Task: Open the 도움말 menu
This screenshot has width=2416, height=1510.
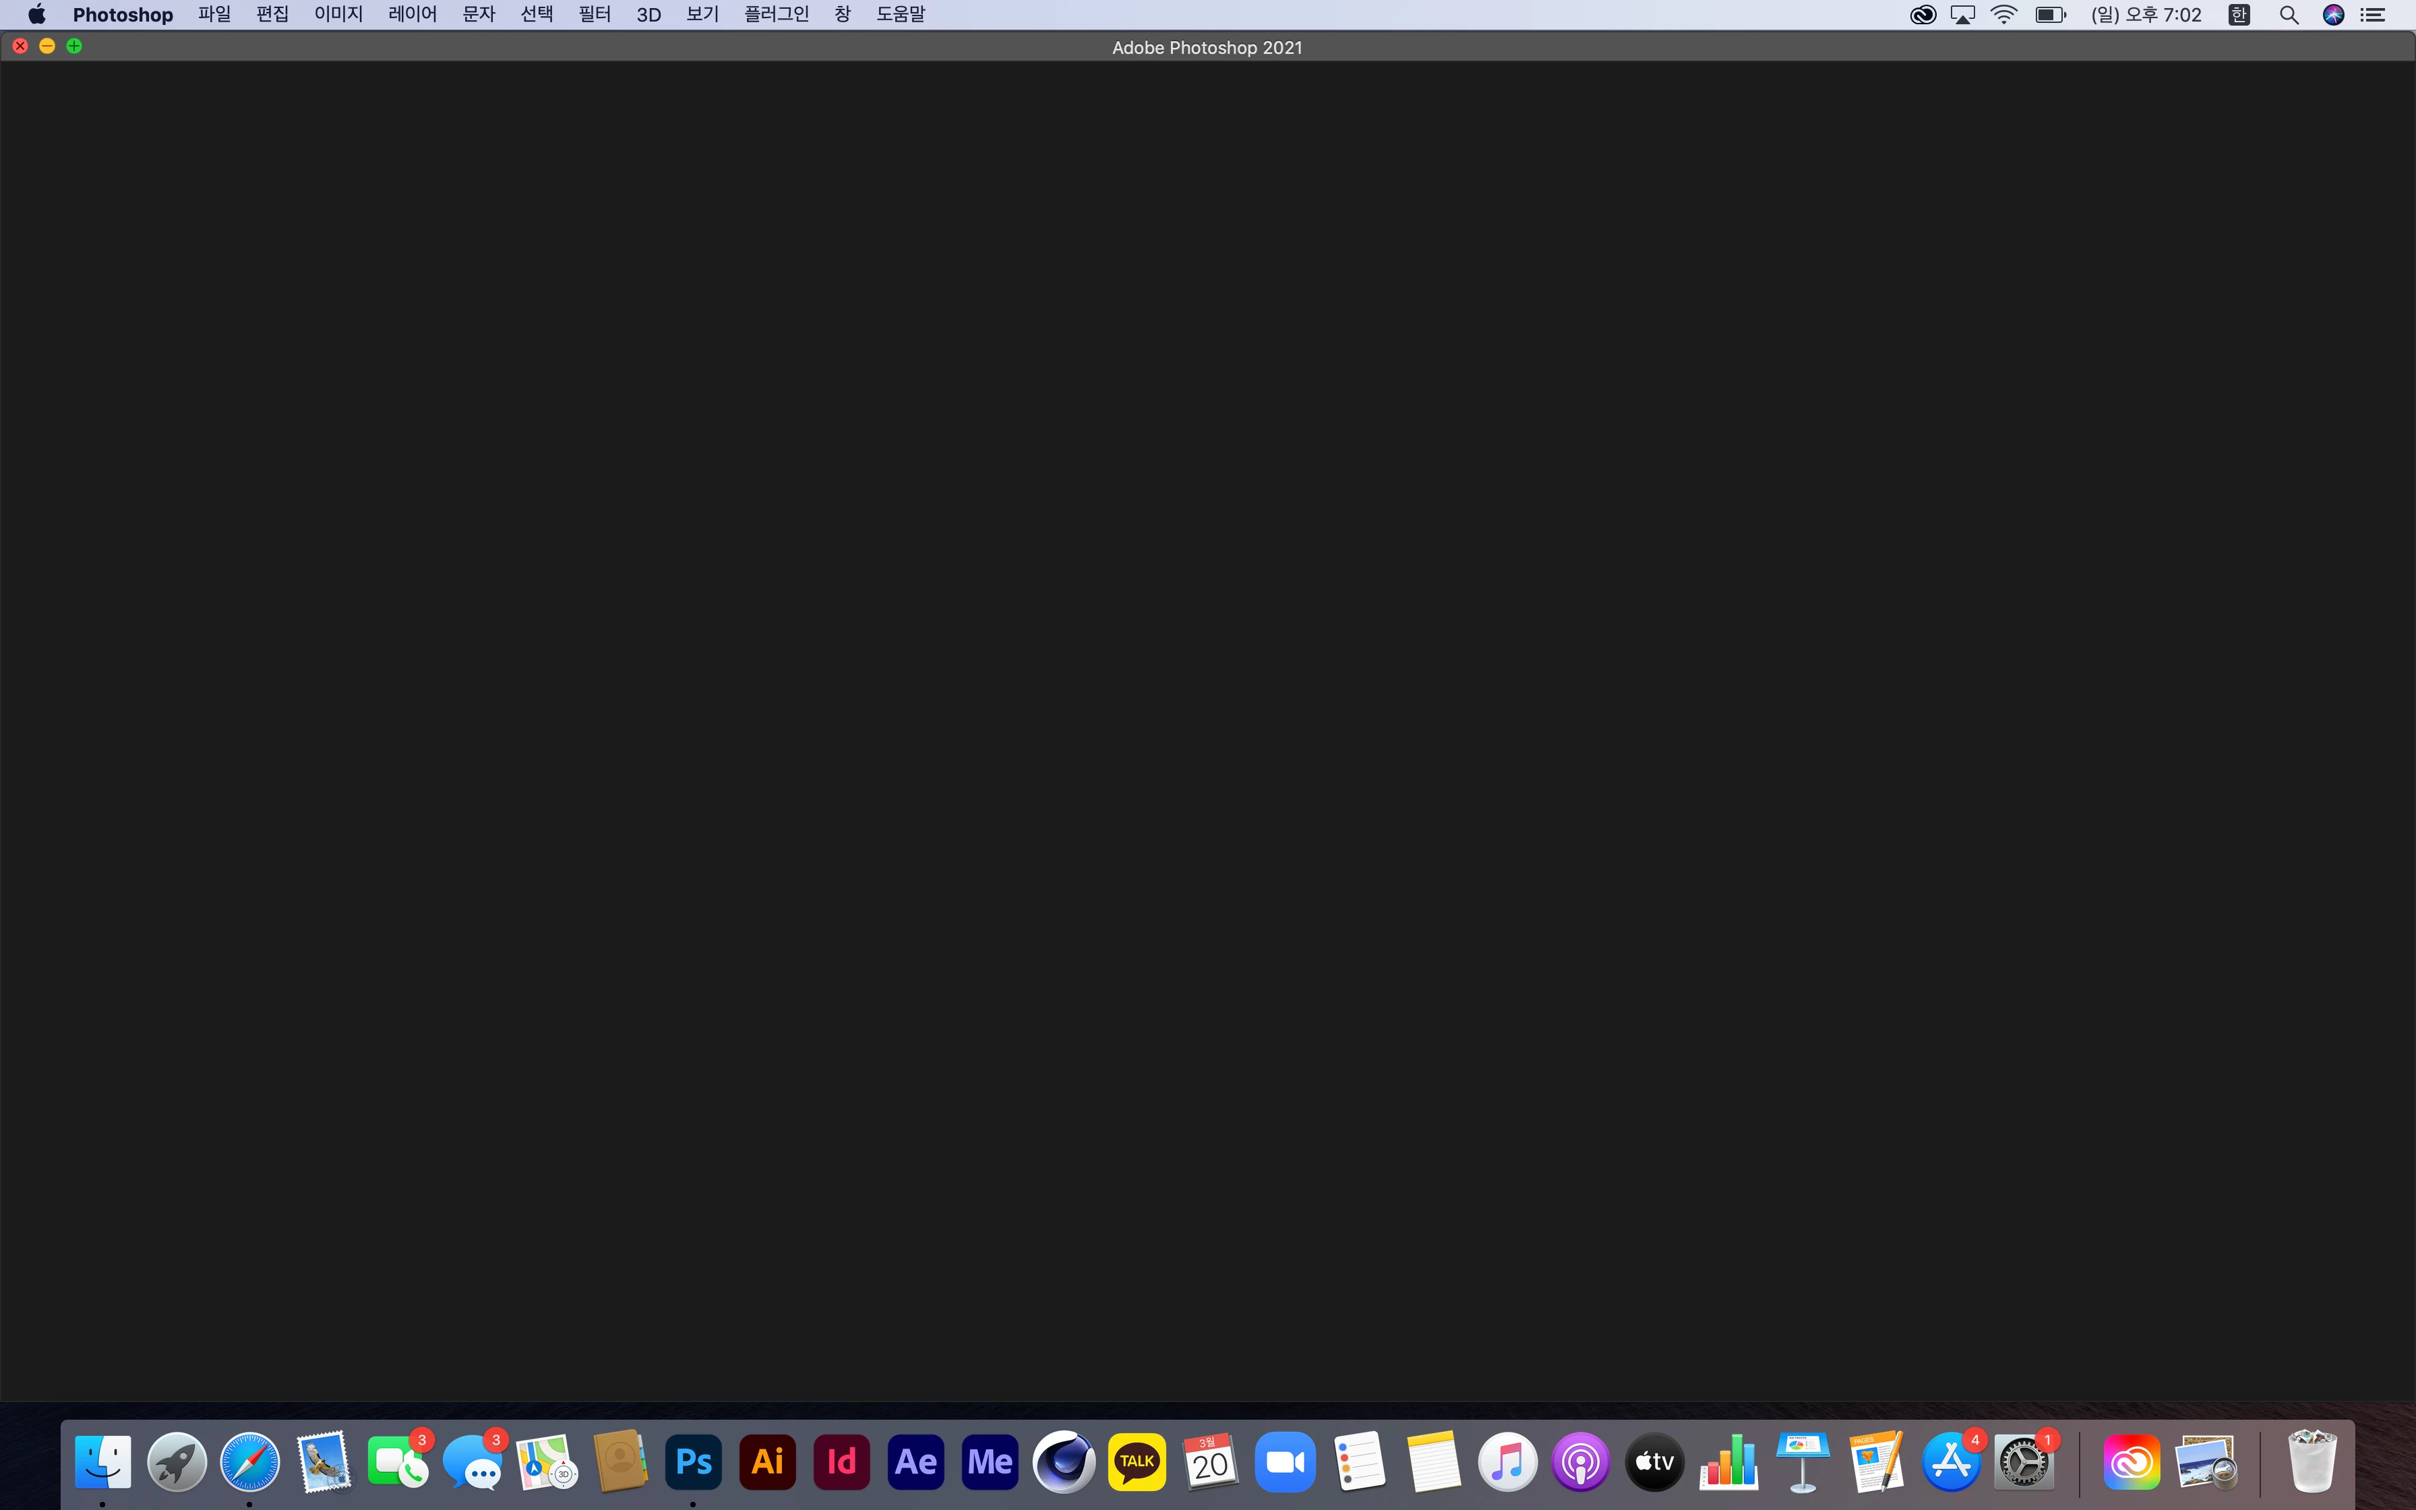Action: click(x=899, y=15)
